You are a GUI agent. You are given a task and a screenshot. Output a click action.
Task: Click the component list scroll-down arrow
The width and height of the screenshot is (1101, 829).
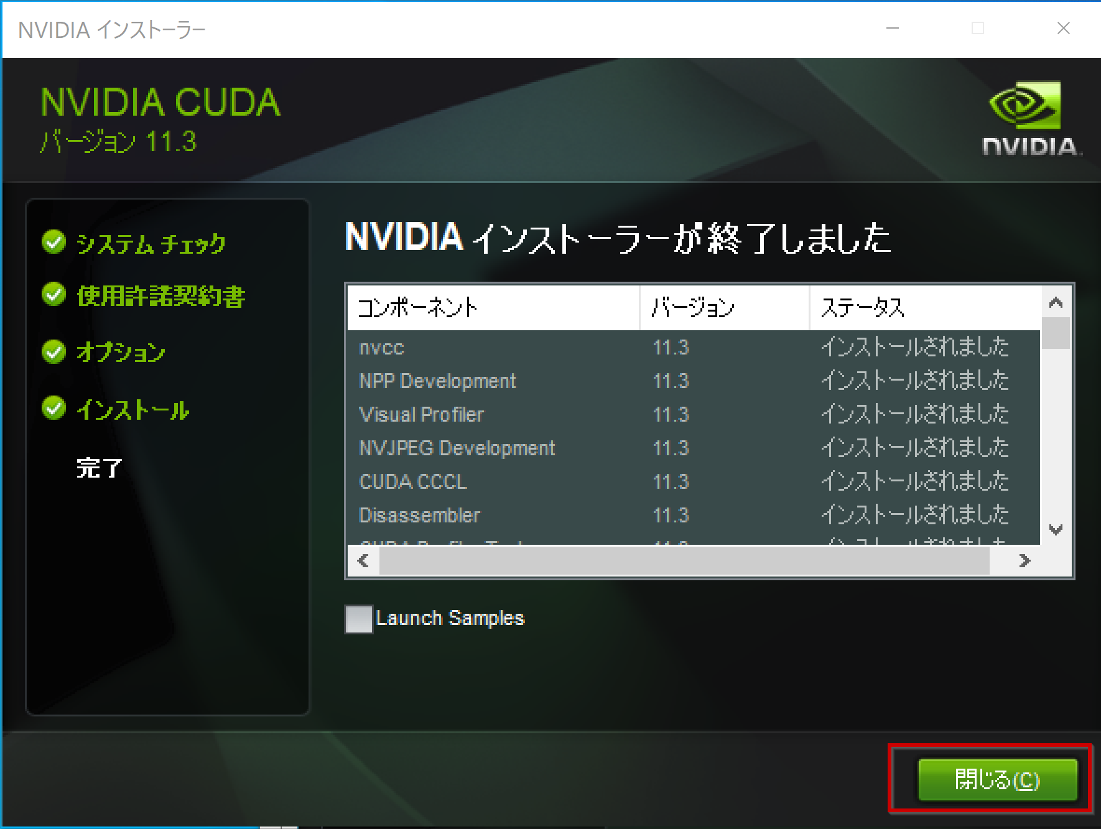(1056, 529)
